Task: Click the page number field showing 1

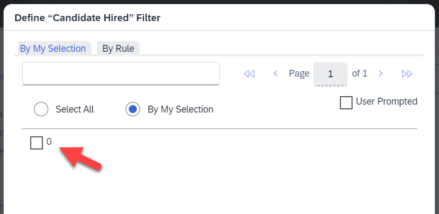Action: (330, 73)
